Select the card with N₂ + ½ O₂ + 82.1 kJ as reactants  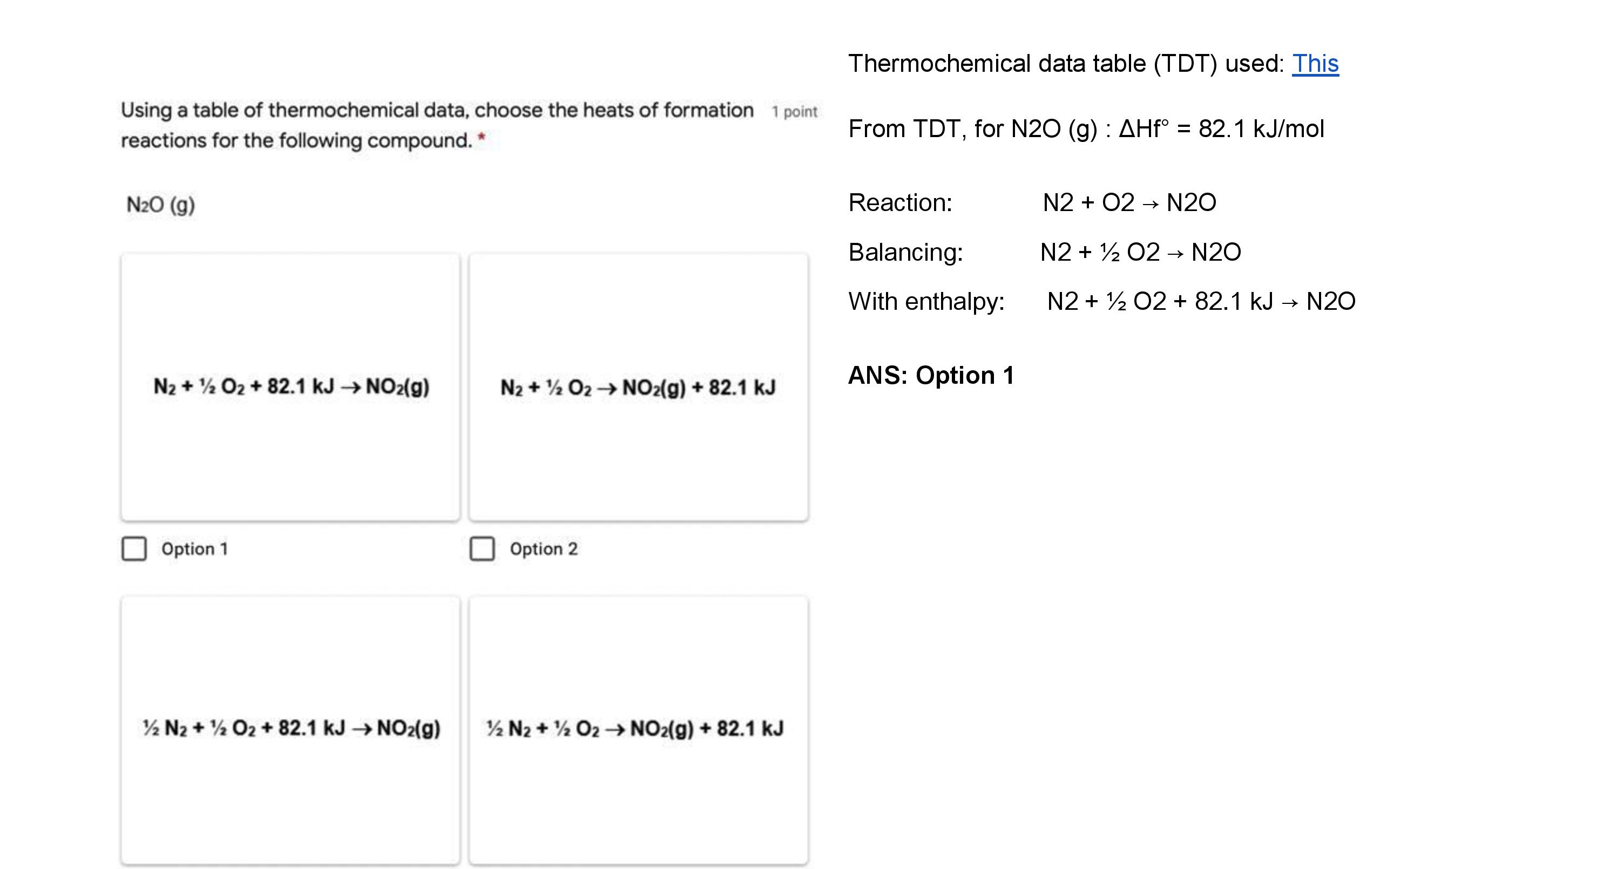[290, 386]
